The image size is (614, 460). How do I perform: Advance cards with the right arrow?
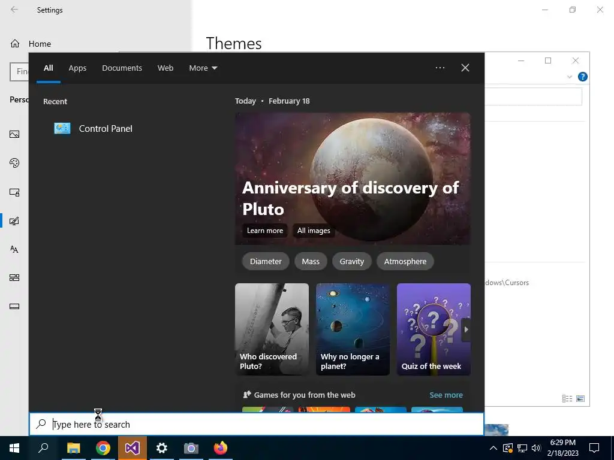click(466, 329)
